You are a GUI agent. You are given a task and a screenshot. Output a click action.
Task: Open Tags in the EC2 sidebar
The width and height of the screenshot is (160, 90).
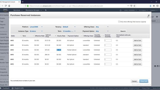2,21
